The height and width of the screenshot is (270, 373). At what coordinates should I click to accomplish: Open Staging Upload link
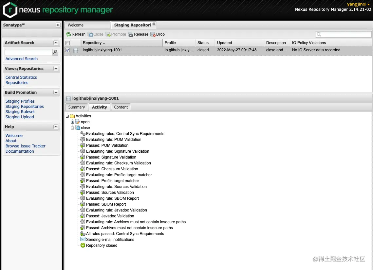pyautogui.click(x=20, y=117)
